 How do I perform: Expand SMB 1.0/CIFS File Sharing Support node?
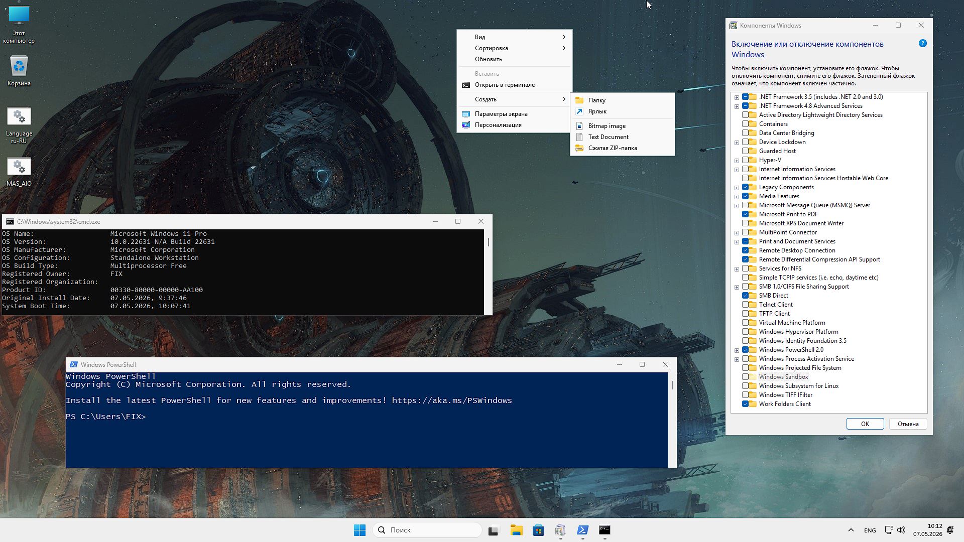[737, 287]
